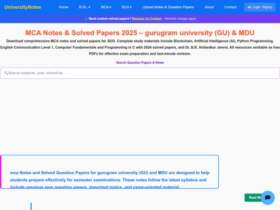Open the About page
This screenshot has height=210, width=280.
click(209, 7)
